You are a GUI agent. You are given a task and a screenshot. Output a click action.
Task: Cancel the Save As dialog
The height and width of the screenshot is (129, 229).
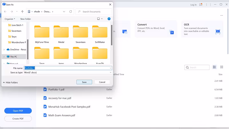point(102,82)
